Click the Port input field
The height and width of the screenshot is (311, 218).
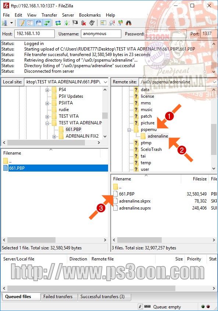pos(209,34)
